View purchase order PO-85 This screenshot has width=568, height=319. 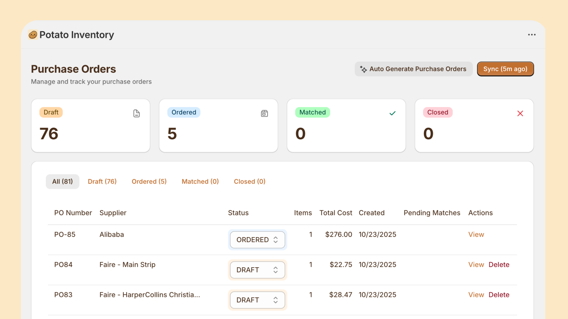click(476, 235)
